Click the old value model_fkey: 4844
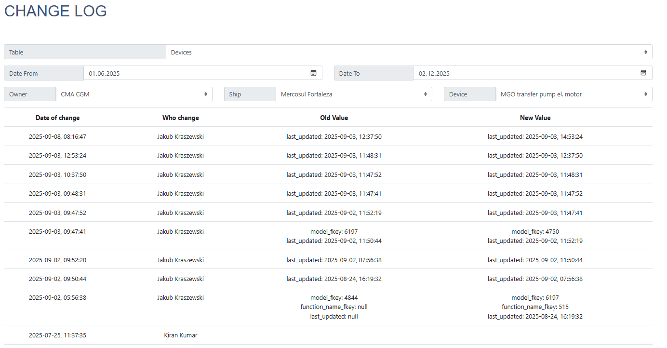 pos(334,298)
